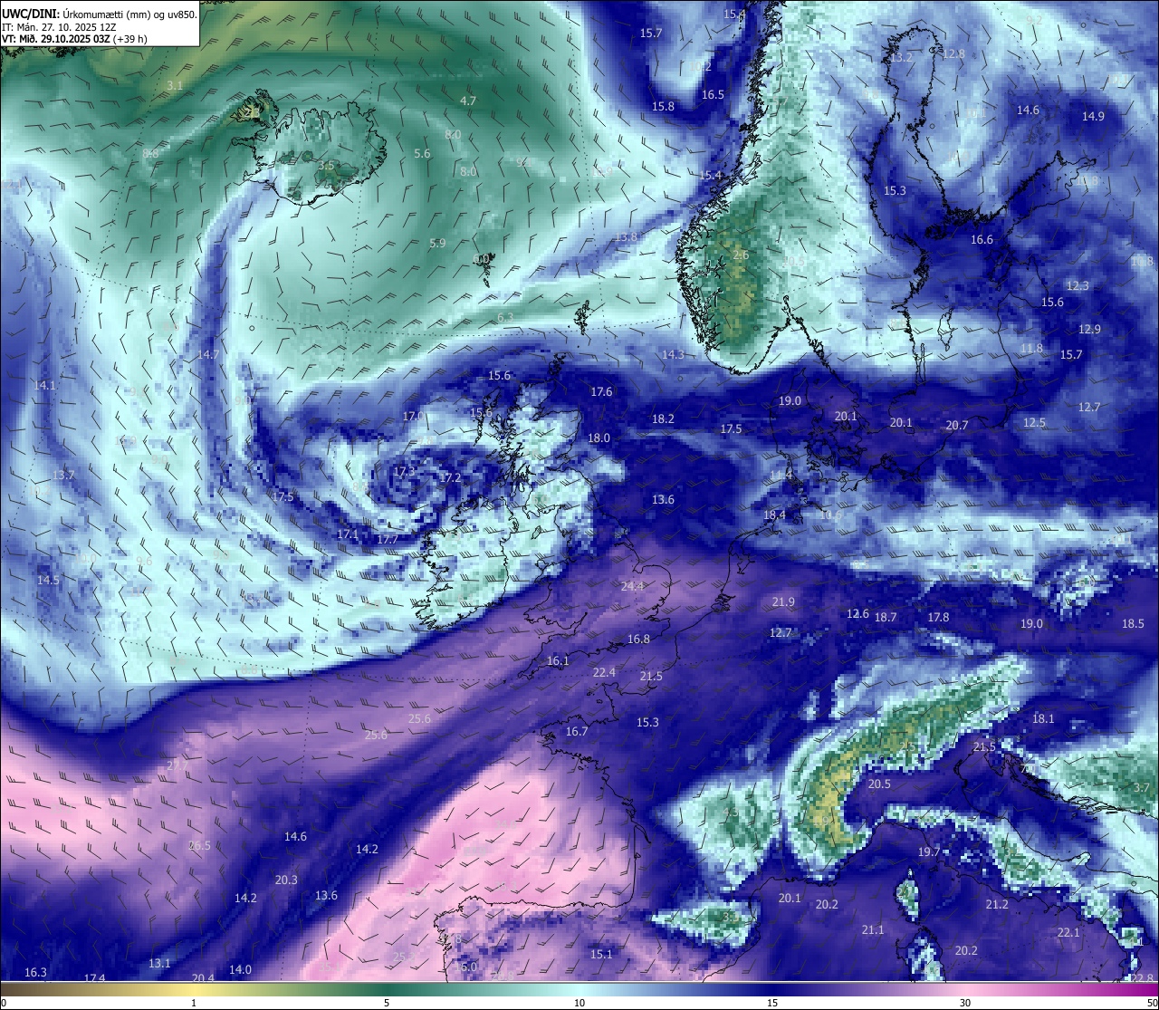Click the 17.0 value northwest of Scotland
1159x1010 pixels.
[413, 416]
